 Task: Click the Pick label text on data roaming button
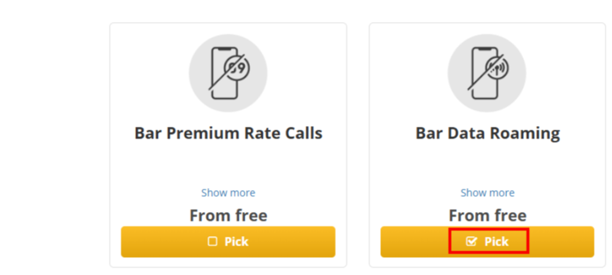point(496,241)
